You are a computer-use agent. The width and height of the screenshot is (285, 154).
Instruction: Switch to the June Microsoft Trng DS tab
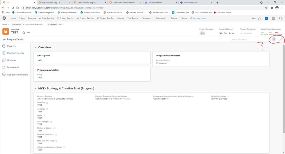tap(86, 2)
